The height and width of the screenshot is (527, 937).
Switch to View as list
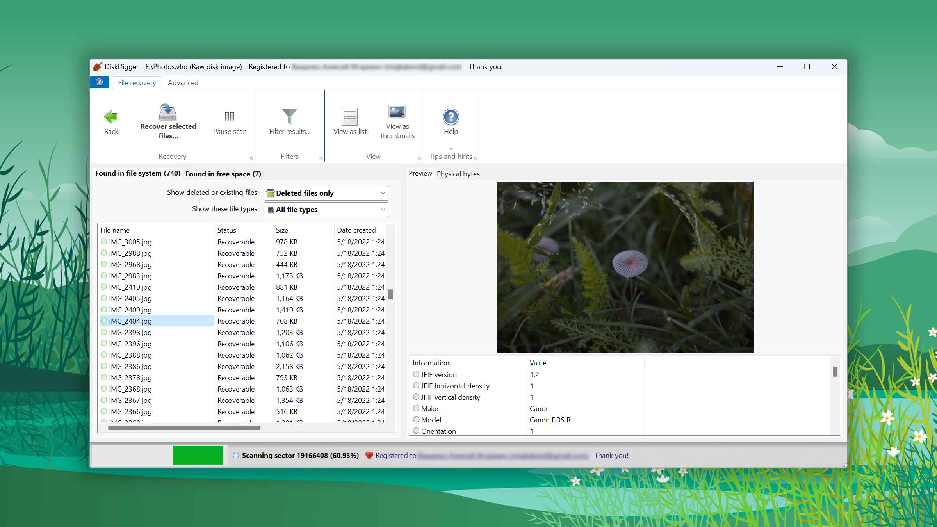350,116
